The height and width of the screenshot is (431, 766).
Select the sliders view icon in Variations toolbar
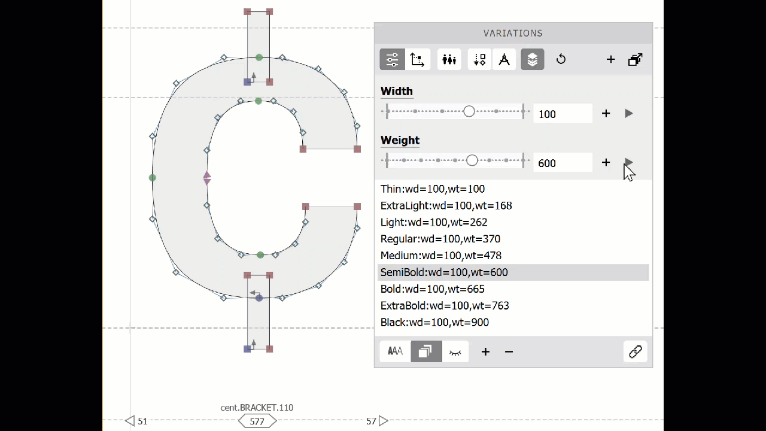coord(392,59)
